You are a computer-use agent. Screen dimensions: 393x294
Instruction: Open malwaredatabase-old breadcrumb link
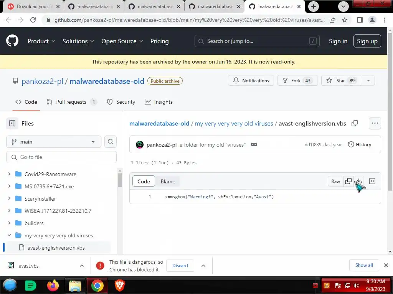pos(159,124)
